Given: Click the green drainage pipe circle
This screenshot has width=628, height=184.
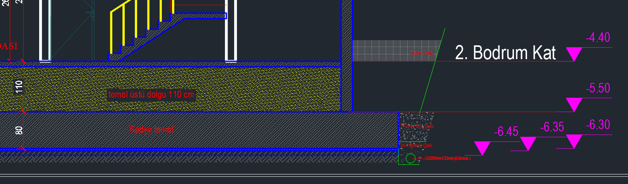Looking at the screenshot, I should pyautogui.click(x=410, y=158).
